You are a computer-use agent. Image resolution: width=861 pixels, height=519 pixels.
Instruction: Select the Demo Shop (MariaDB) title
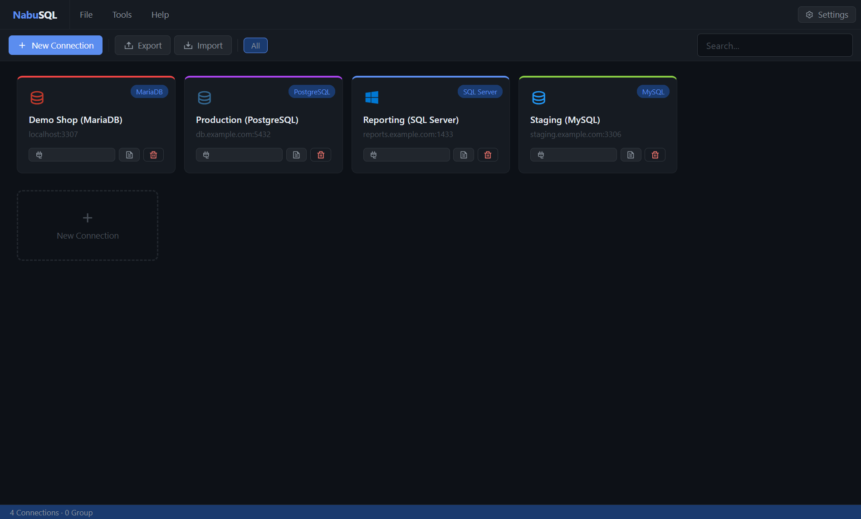click(75, 120)
